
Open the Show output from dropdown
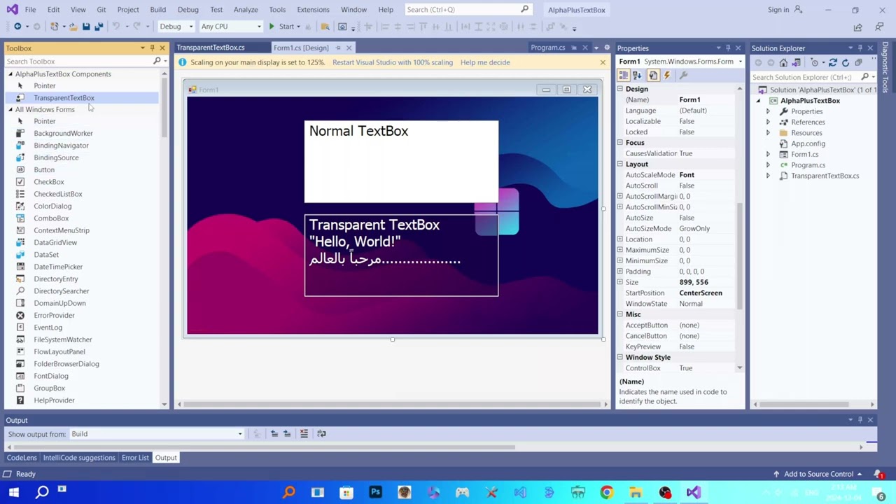click(156, 434)
